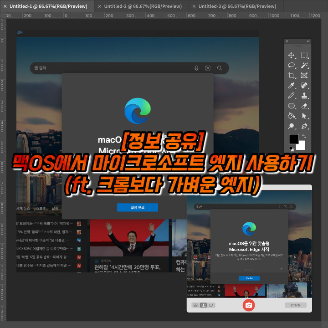This screenshot has height=328, width=328.
Task: Click the visual search icon in large search bar
Action: pos(208,68)
